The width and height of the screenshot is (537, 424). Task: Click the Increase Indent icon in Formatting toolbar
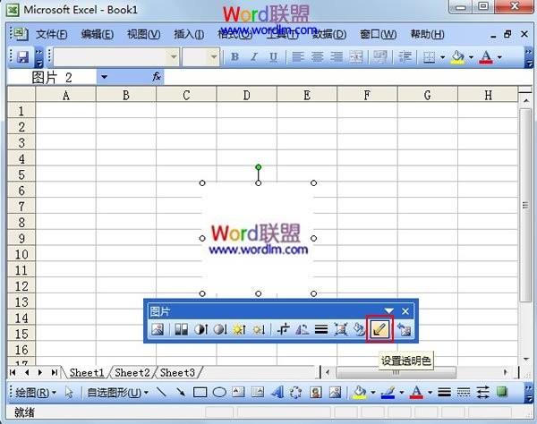405,57
